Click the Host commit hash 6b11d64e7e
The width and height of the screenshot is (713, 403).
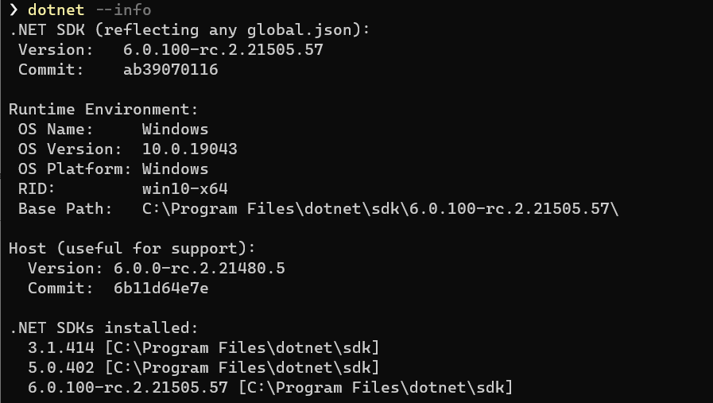click(161, 289)
